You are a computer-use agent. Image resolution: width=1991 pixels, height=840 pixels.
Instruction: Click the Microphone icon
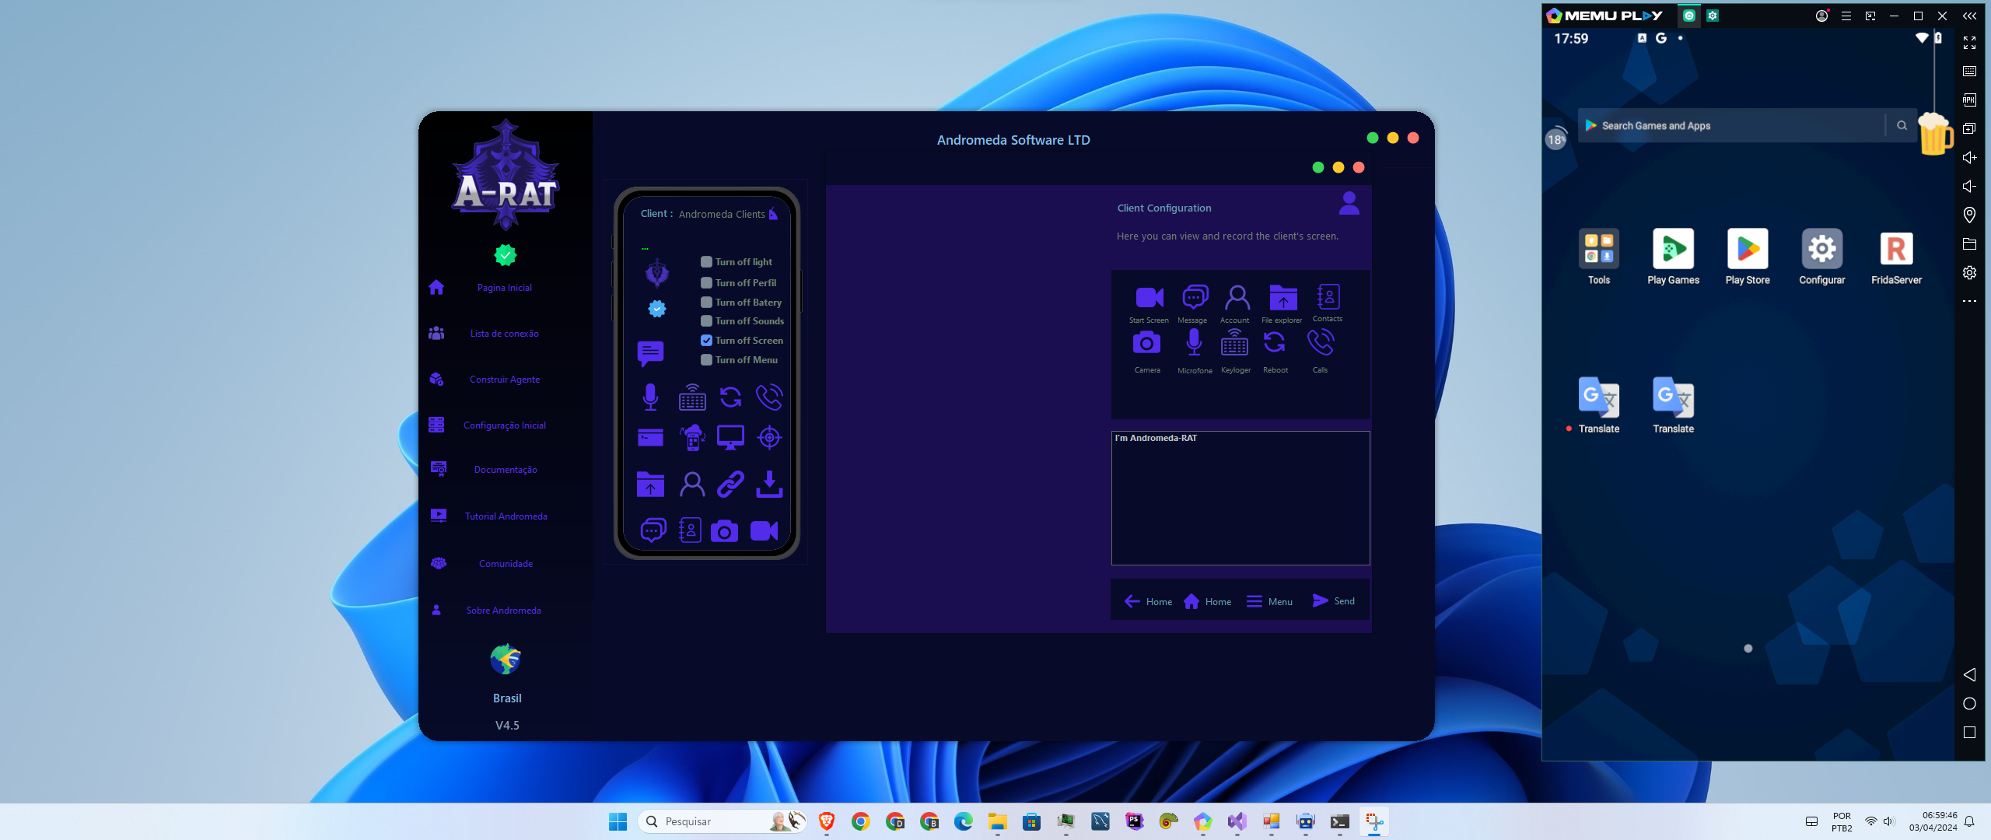coord(1192,344)
